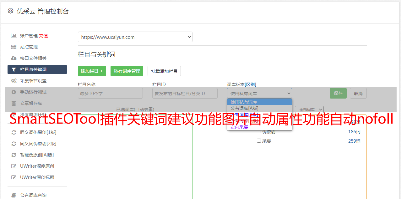Select 使用私有词库 option in the list
The width and height of the screenshot is (401, 199).
pos(259,102)
